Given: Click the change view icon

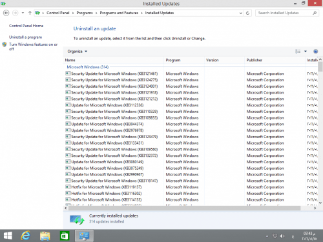Looking at the screenshot, I should [x=298, y=52].
